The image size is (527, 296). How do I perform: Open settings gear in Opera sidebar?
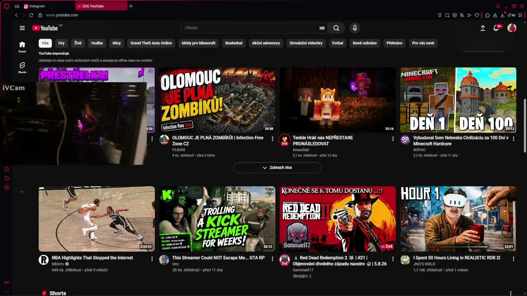[7, 187]
